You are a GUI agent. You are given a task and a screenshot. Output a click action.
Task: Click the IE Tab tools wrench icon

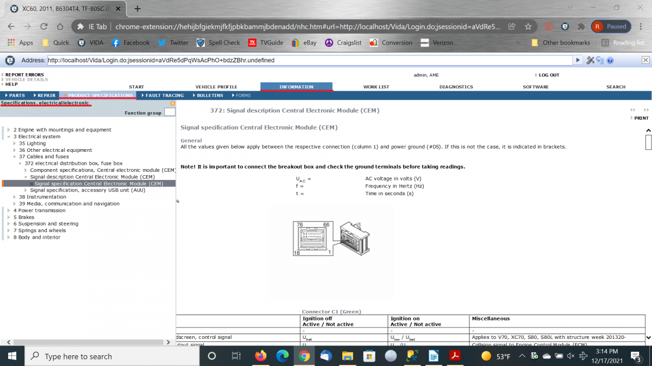point(591,61)
